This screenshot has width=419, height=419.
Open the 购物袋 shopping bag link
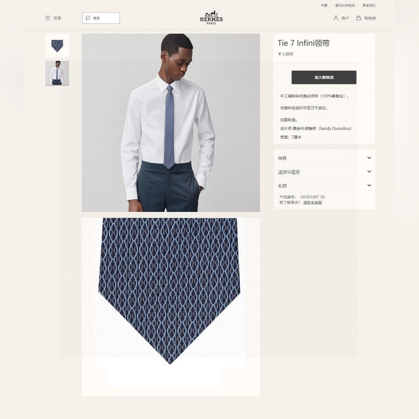pos(370,18)
